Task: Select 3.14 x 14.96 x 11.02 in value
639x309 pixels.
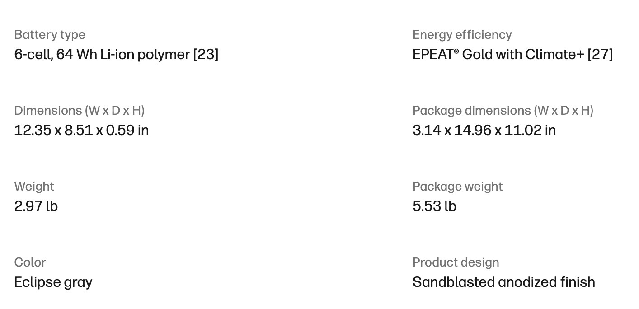Action: pos(484,131)
